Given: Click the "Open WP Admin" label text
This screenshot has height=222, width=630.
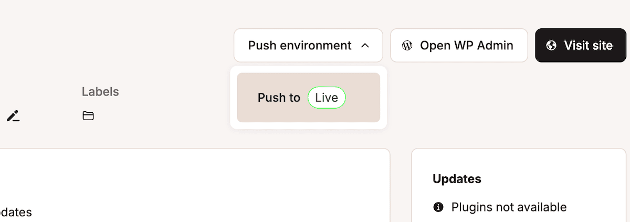Looking at the screenshot, I should click(467, 46).
